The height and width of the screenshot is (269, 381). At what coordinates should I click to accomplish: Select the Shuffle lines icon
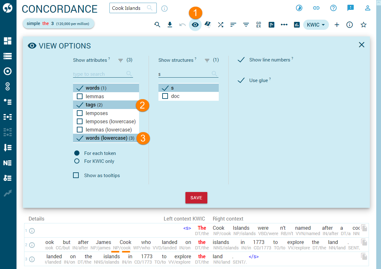[221, 24]
